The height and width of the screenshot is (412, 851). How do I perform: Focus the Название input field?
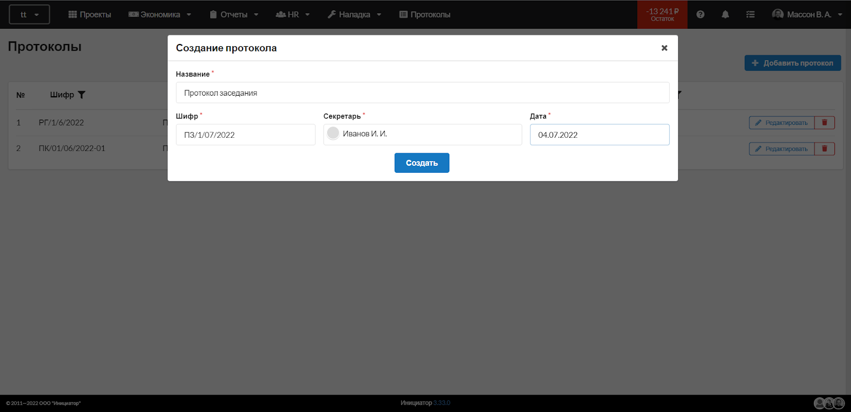coord(422,93)
